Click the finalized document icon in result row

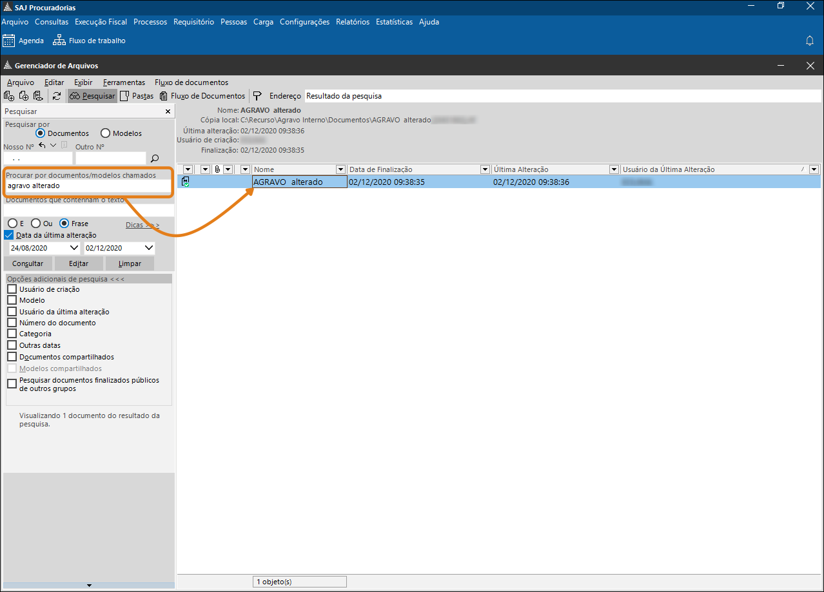point(186,182)
